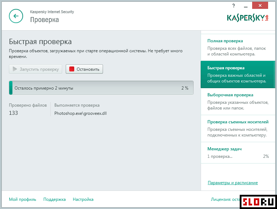Image resolution: width=277 pixels, height=209 pixels.
Task: Stop the scan with Остановить
Action: pos(84,69)
